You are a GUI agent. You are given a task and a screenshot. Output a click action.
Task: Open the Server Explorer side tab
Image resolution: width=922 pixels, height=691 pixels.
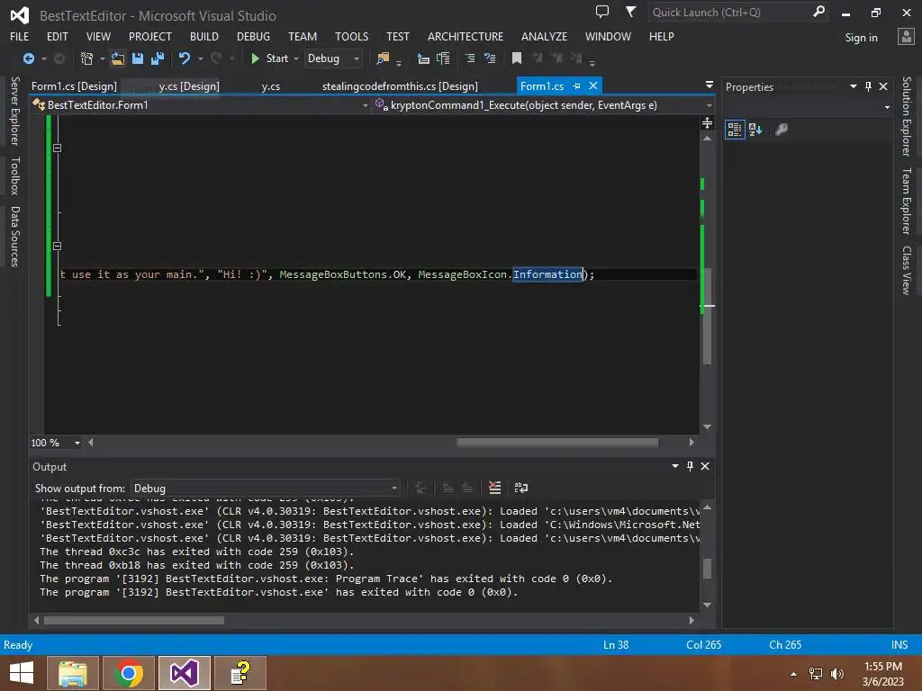point(15,111)
